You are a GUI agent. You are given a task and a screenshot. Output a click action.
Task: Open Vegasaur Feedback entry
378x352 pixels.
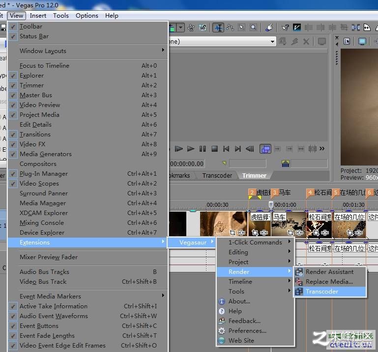tap(255, 321)
